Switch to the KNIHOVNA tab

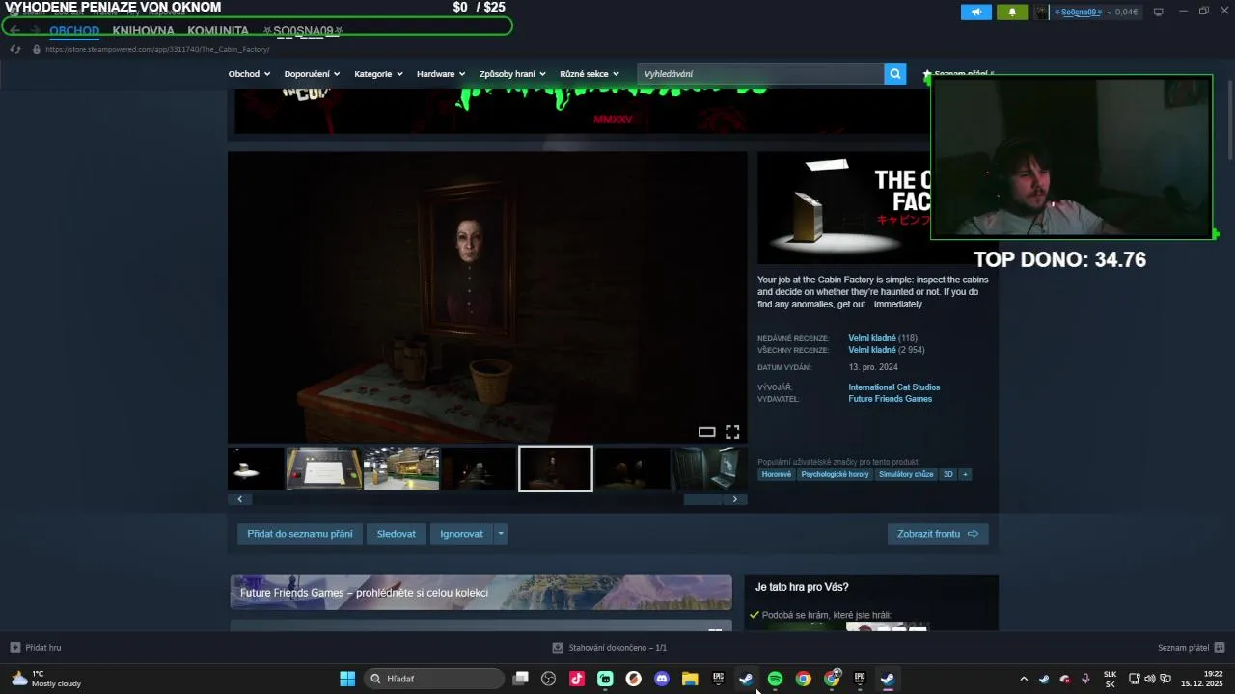tap(143, 31)
